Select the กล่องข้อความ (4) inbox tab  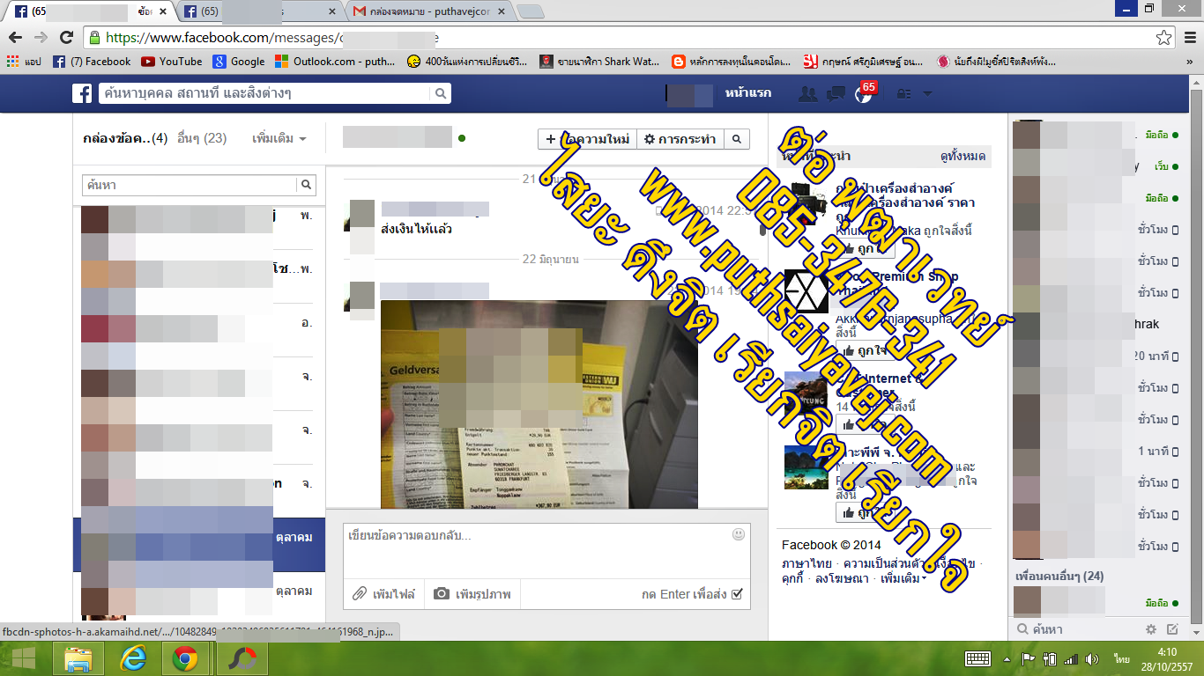tap(124, 138)
